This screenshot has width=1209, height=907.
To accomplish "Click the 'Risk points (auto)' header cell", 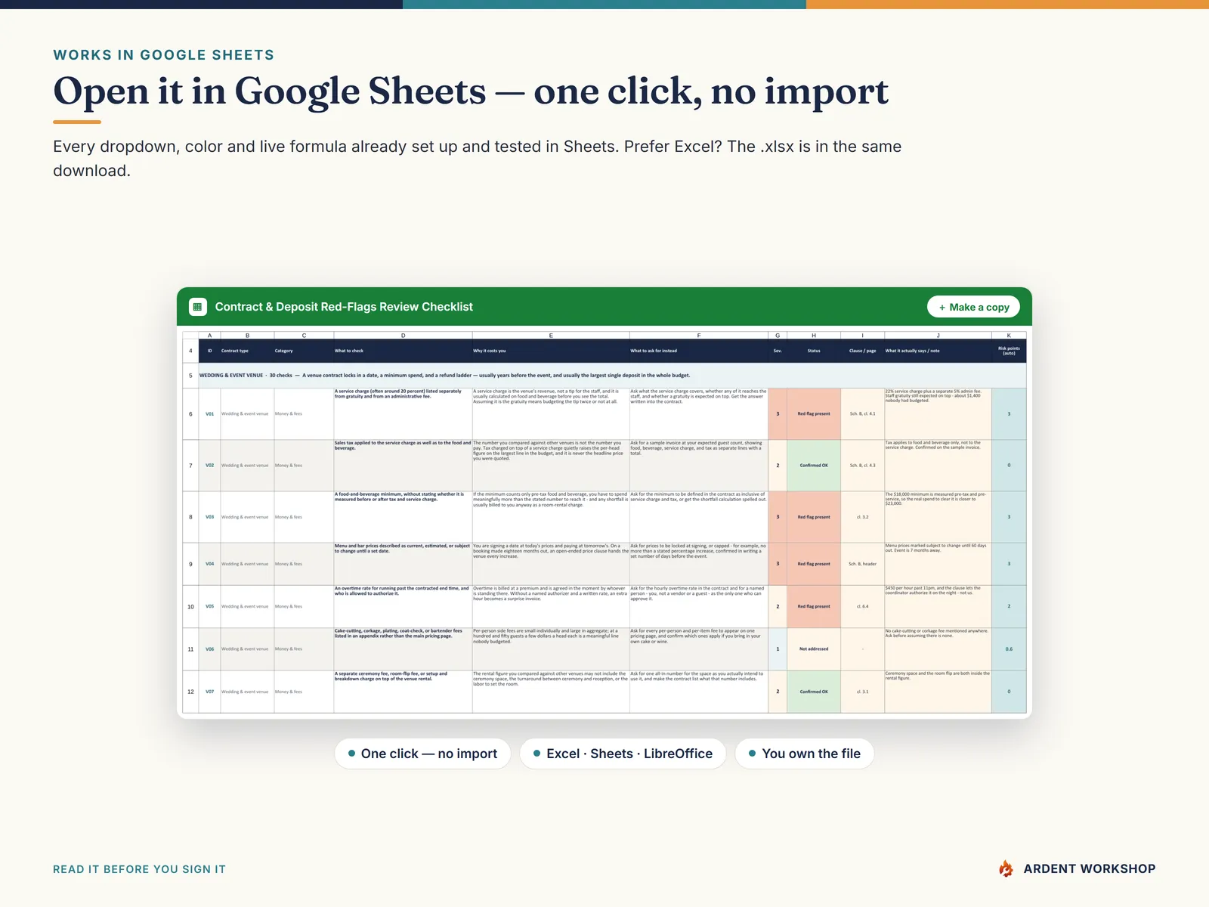I will (1009, 351).
